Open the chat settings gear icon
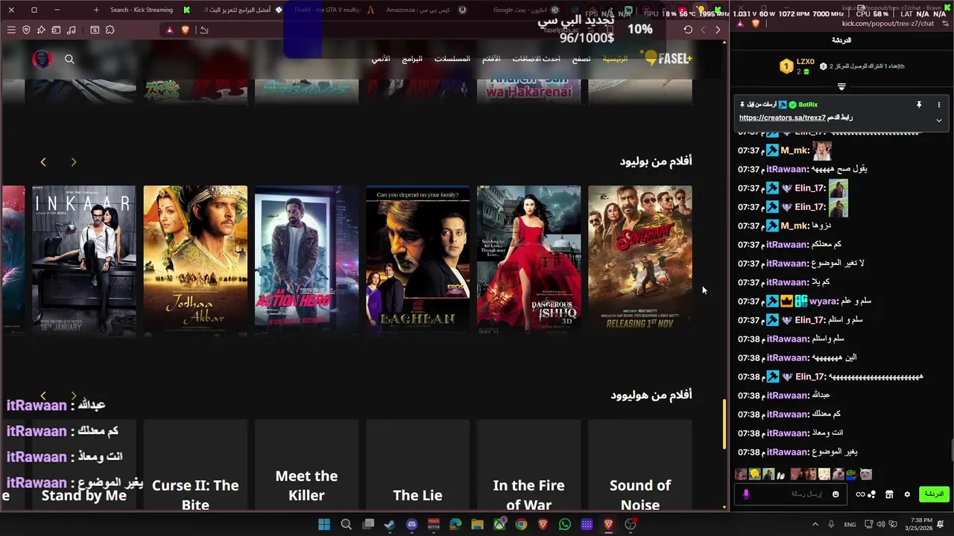 pos(907,494)
